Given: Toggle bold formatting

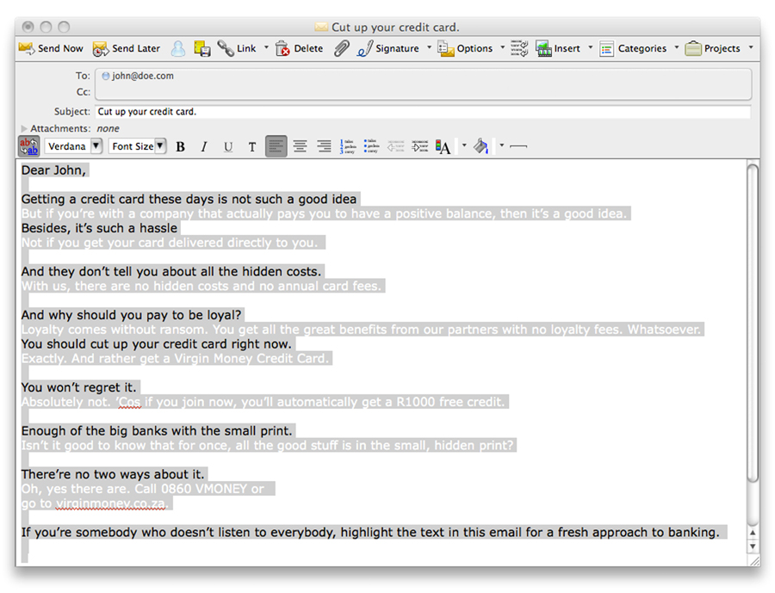Looking at the screenshot, I should point(181,147).
